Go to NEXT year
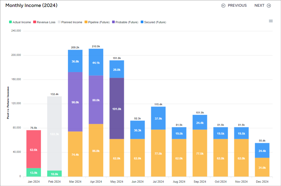 point(259,6)
